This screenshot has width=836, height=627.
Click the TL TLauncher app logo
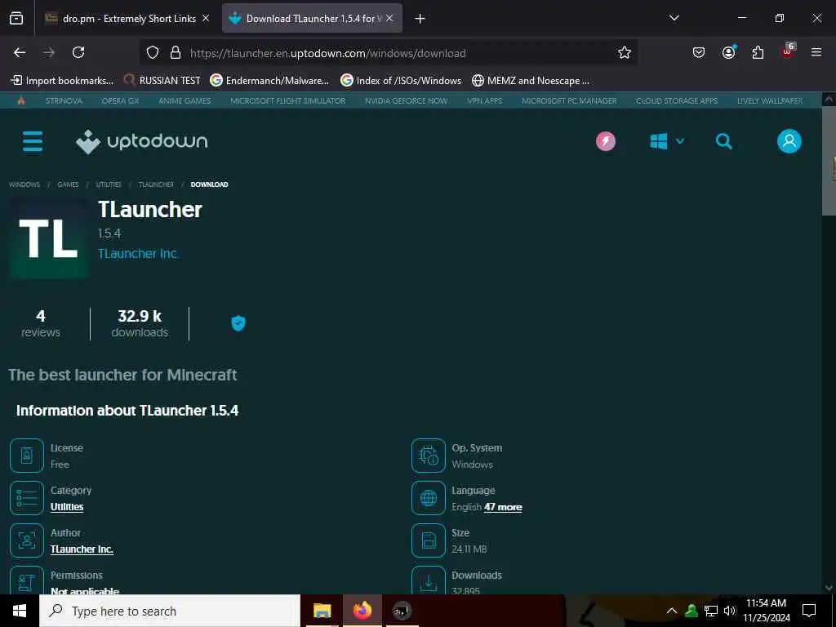click(49, 239)
